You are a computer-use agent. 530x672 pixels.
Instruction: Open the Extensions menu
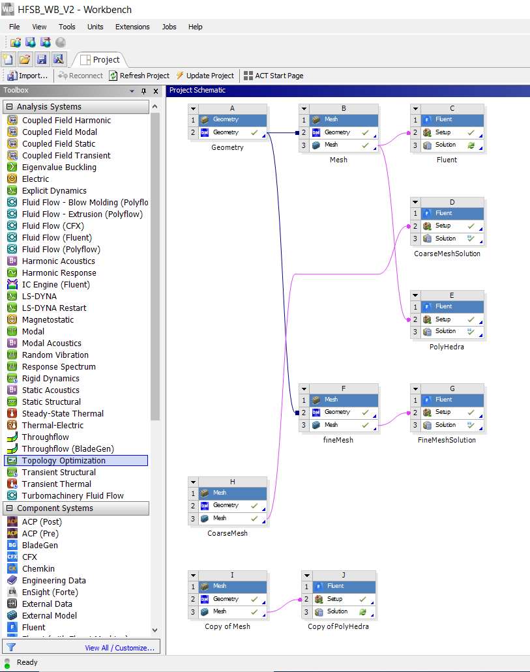pyautogui.click(x=132, y=27)
